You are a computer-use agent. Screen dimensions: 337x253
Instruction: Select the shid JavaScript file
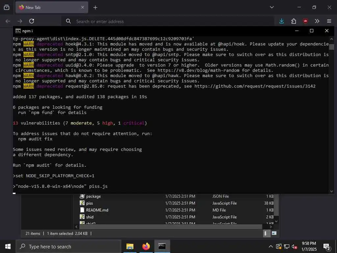pos(176,217)
